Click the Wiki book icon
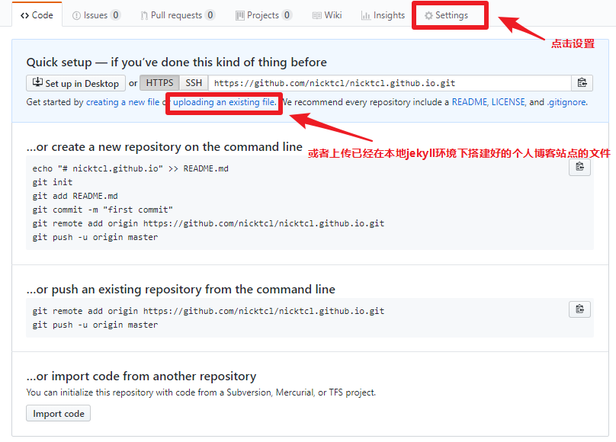This screenshot has width=616, height=442. 316,15
